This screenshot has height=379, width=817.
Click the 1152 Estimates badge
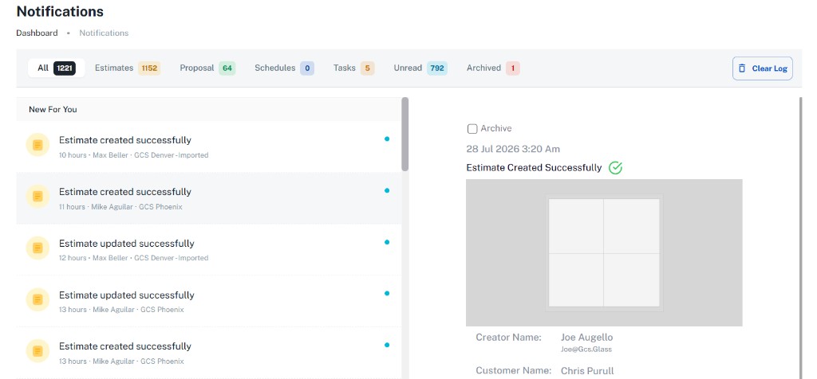149,68
